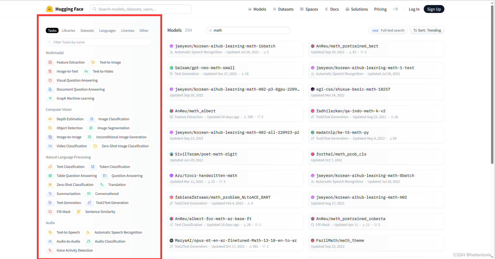Click the Image Classification icon
Viewport: 495px width, 259px height.
point(92,119)
